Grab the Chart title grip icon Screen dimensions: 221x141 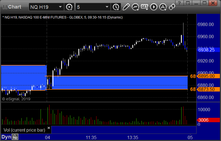point(5,7)
